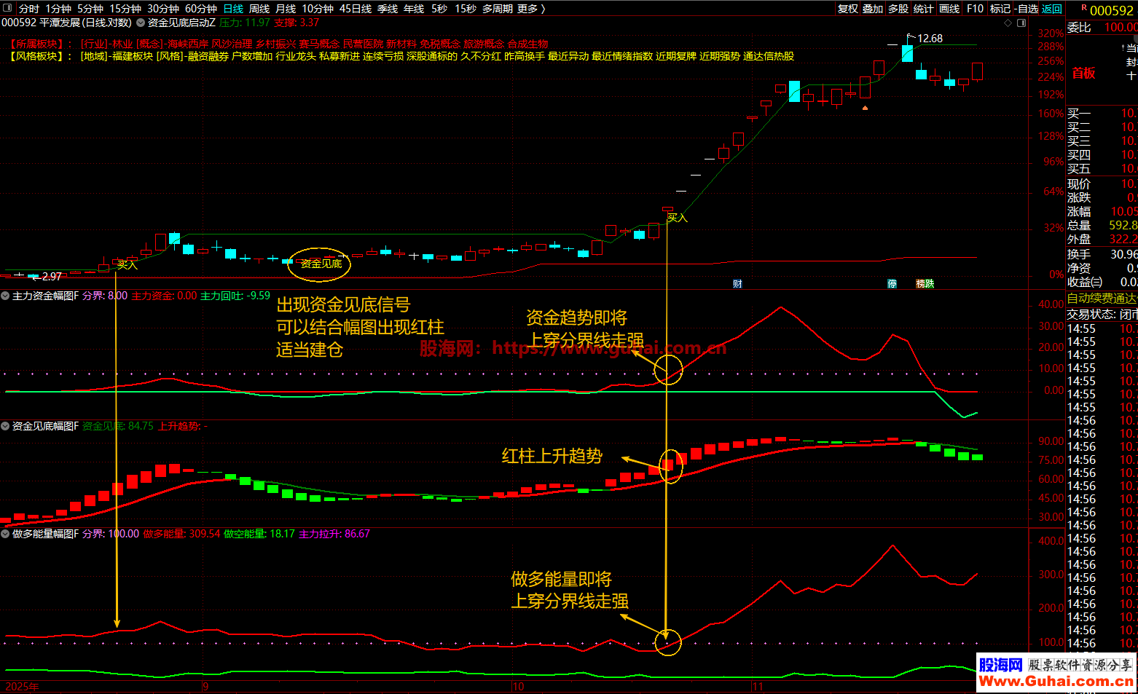Click the green 跌 event marker
This screenshot has width=1138, height=694.
coord(930,284)
